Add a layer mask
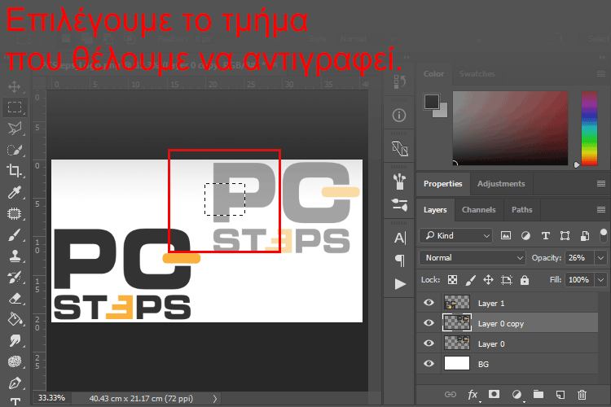Viewport: 611px width, 407px height. point(495,394)
